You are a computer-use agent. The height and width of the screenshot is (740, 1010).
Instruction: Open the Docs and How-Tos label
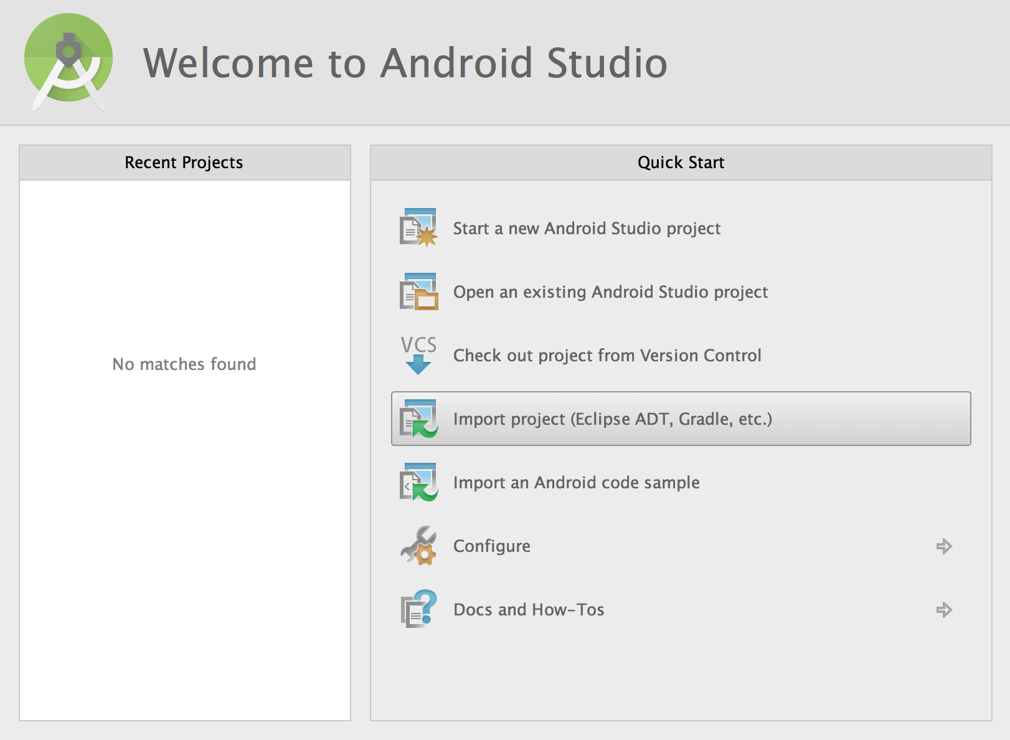[529, 610]
